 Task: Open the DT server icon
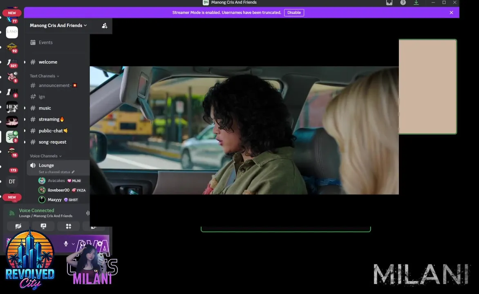click(12, 182)
